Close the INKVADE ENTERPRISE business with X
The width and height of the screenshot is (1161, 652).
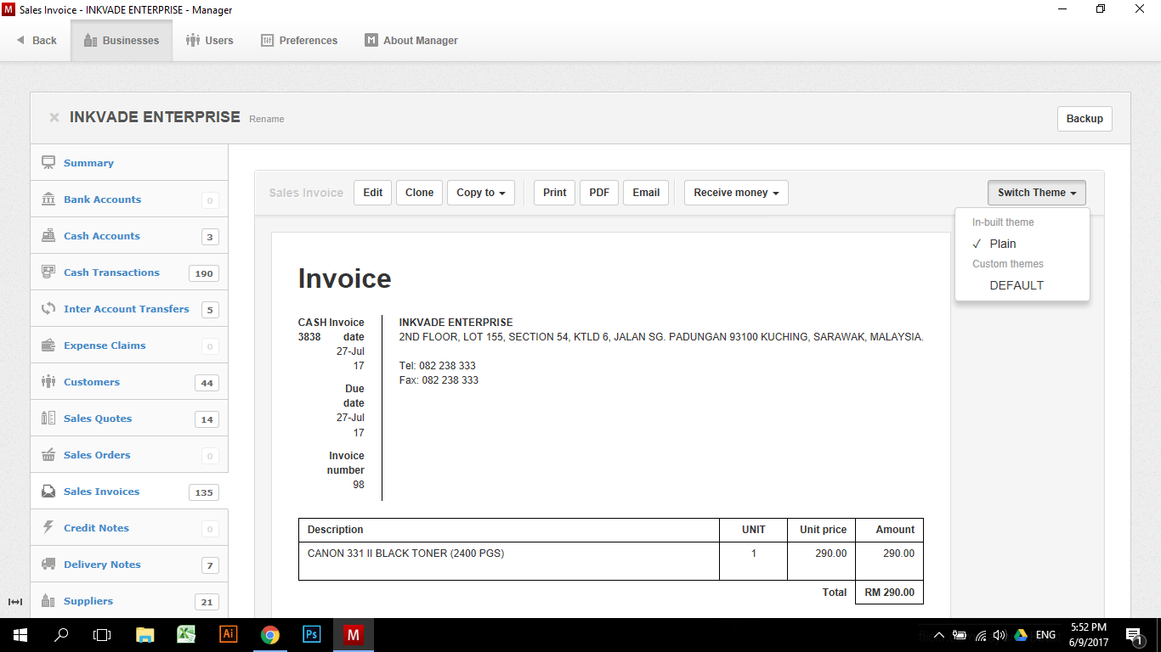coord(54,118)
